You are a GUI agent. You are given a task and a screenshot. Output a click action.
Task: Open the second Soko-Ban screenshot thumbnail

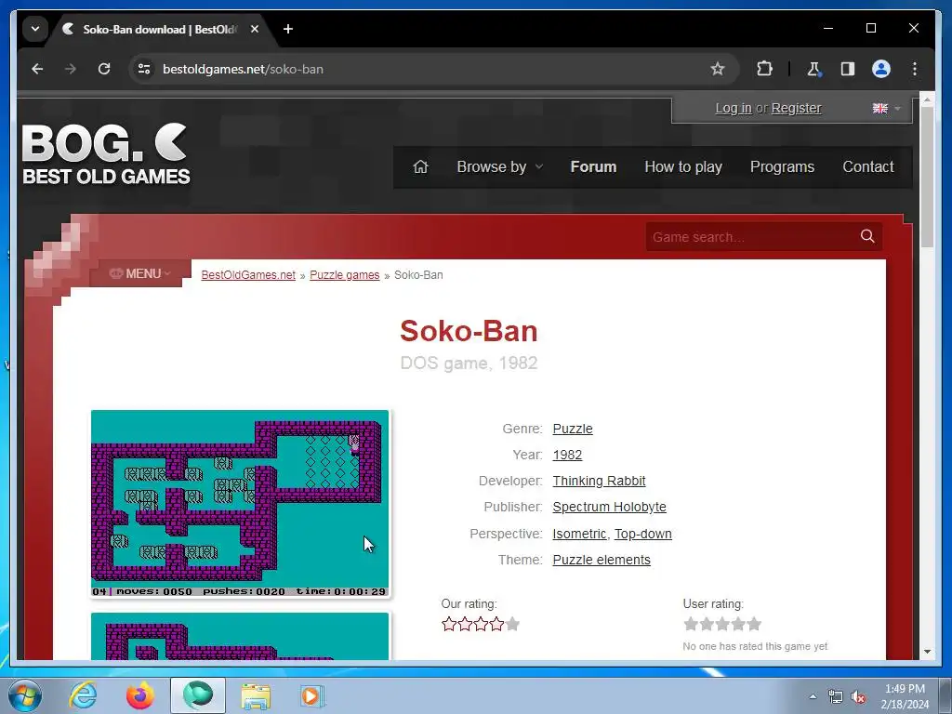[240, 636]
